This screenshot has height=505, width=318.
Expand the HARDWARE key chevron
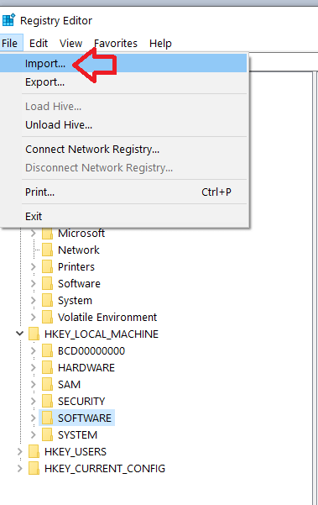coord(34,367)
